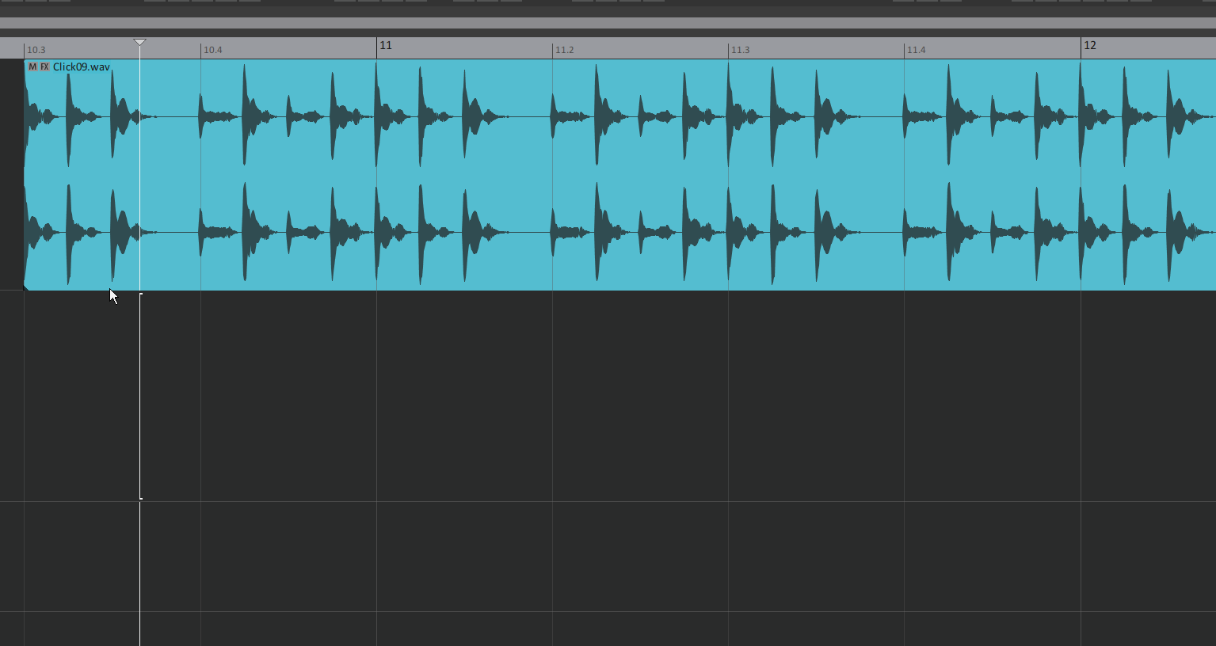Jump to bar 11 on the ruler
Image resolution: width=1216 pixels, height=646 pixels.
386,46
